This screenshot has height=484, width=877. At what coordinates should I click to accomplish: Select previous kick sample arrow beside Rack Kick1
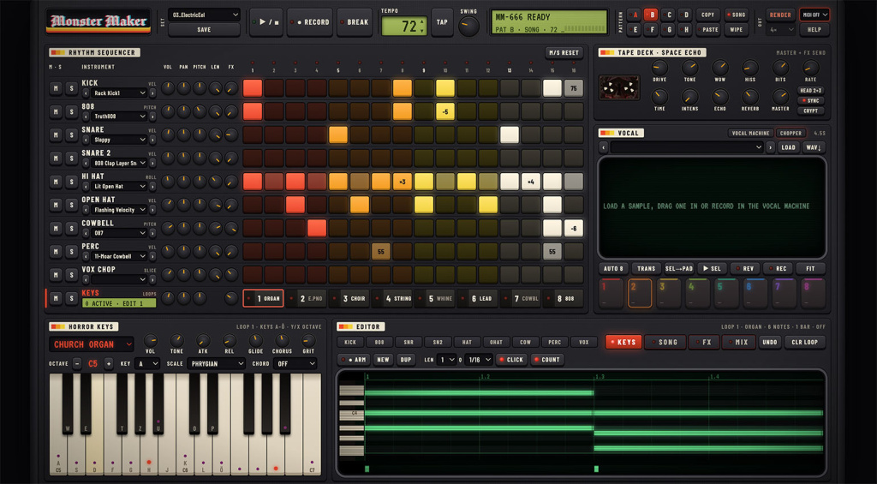click(x=86, y=93)
